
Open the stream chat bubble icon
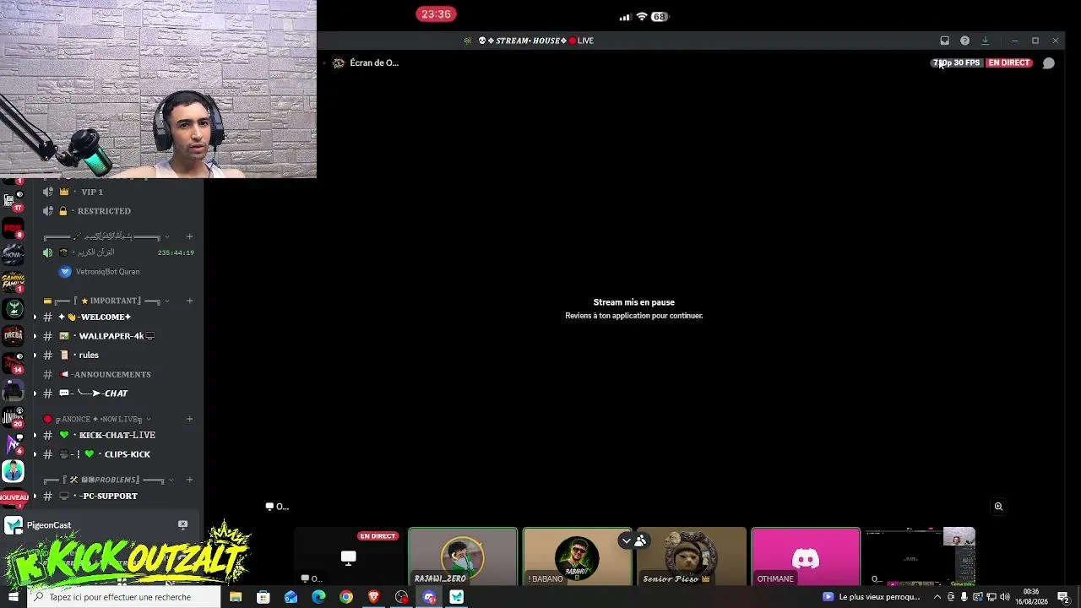[1048, 62]
